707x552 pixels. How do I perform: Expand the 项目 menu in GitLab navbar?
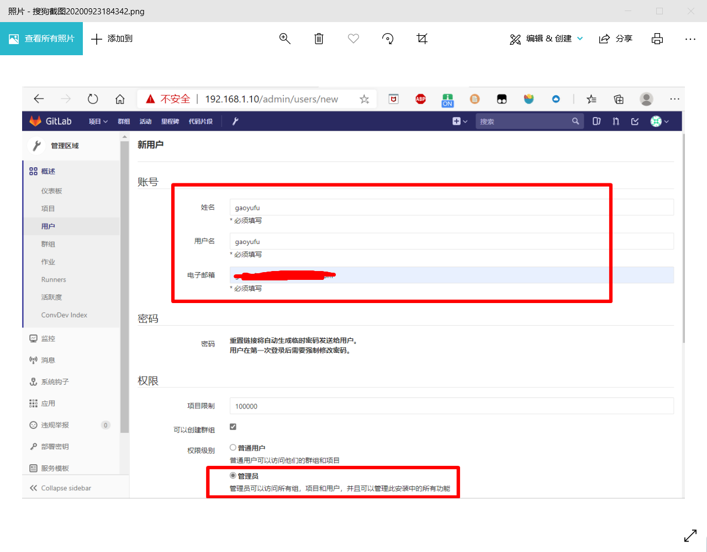coord(98,121)
